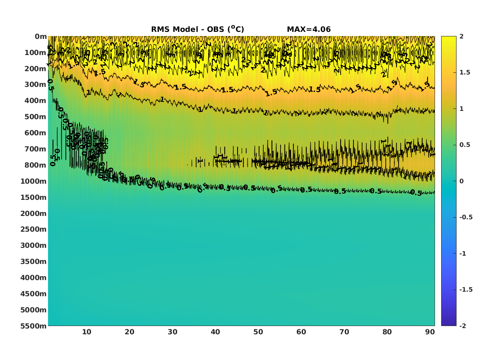Click the teal middle of the colorbar
Image resolution: width=483 pixels, height=362 pixels.
coord(449,181)
